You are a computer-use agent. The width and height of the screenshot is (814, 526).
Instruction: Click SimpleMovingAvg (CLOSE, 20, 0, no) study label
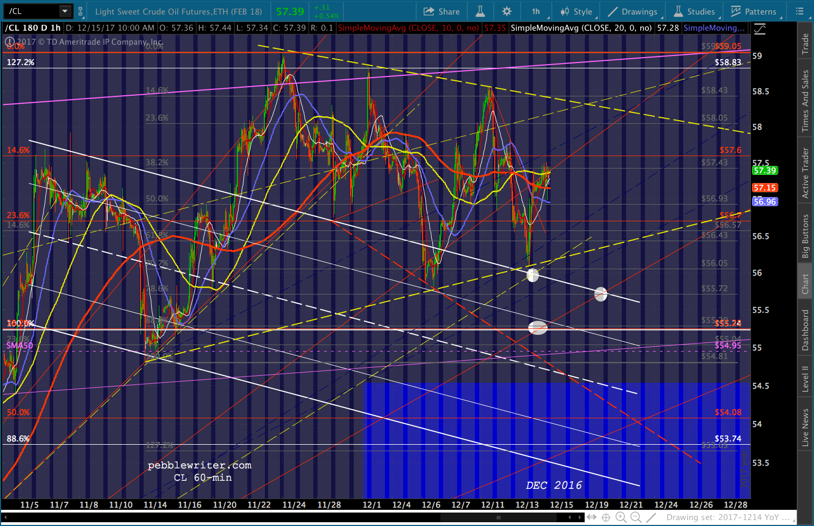(x=581, y=27)
